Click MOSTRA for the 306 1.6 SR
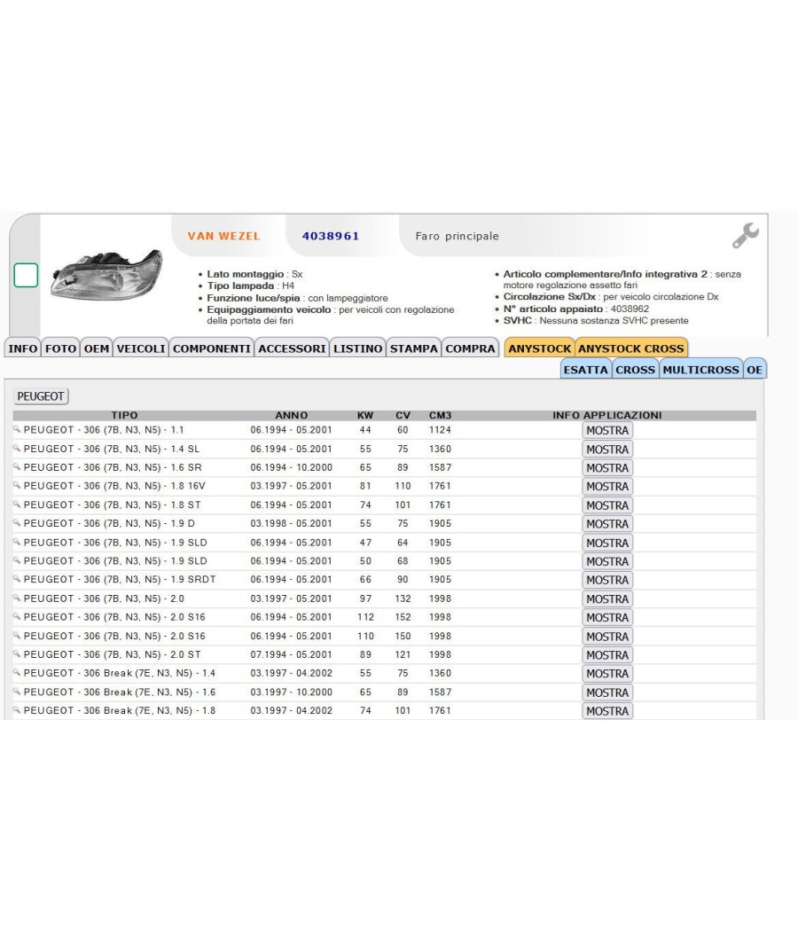Image resolution: width=798 pixels, height=931 pixels. 607,468
